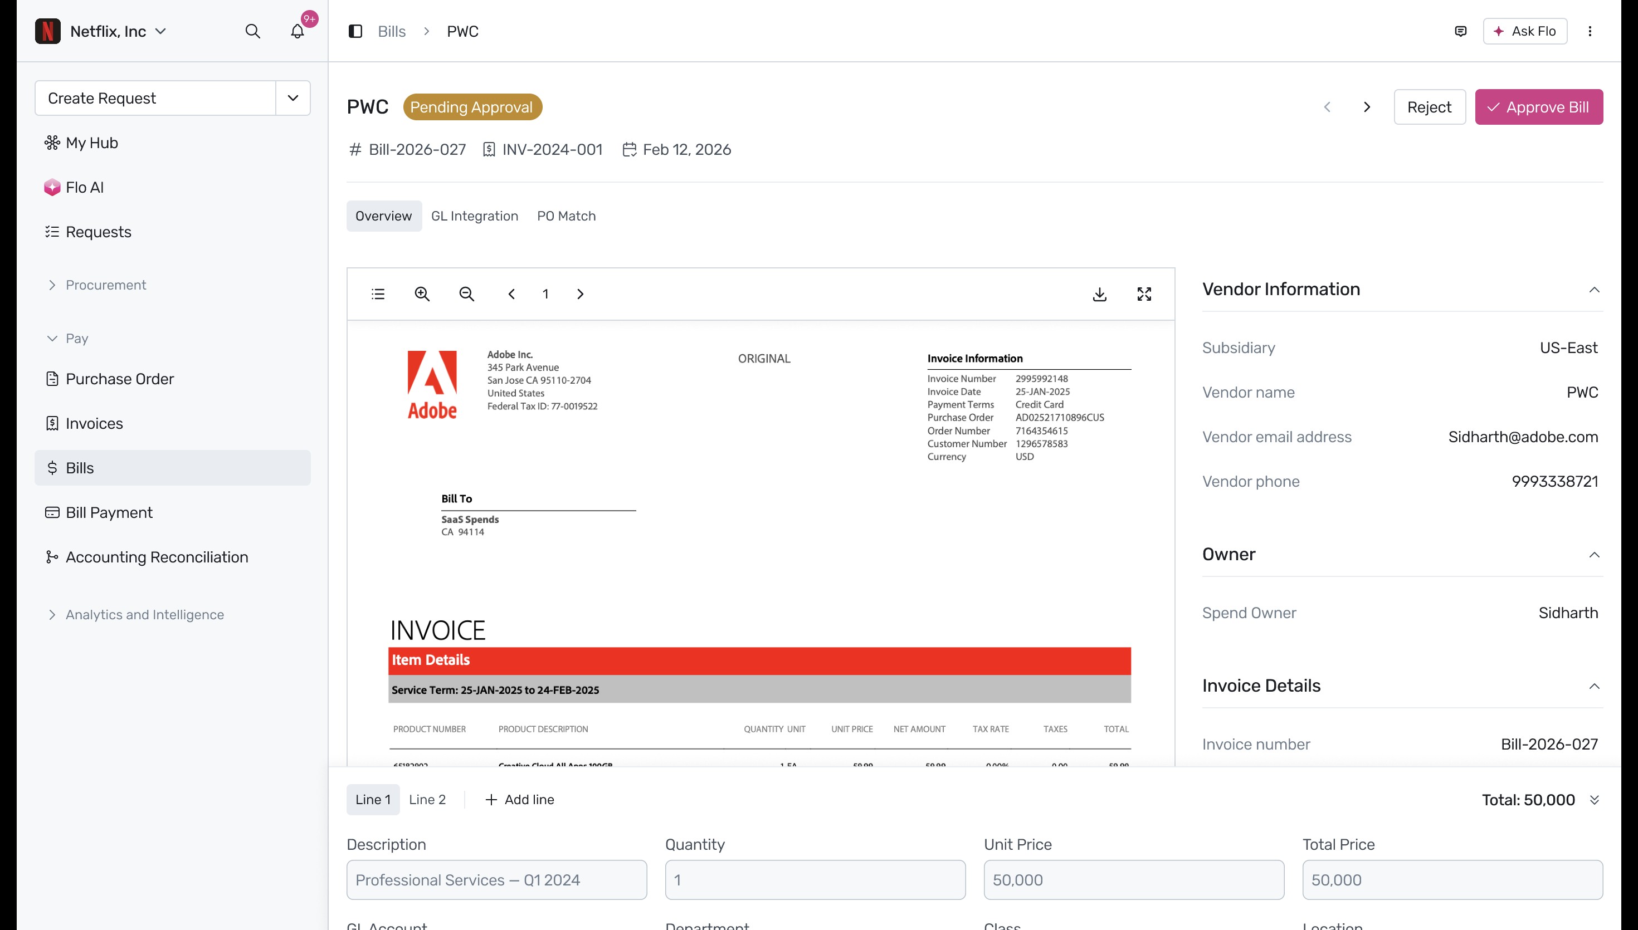Click the Total Price input field
Screen dimensions: 1638x930
(x=1452, y=879)
